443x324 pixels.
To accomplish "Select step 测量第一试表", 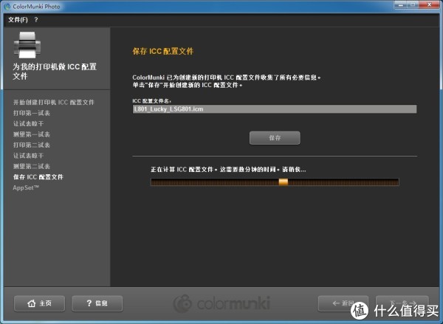I will click(x=32, y=134).
